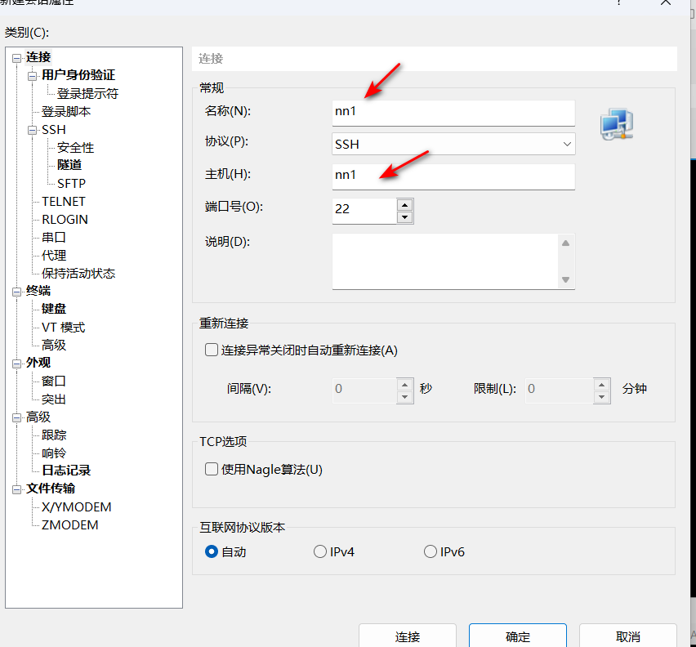Collapse the 连接 tree node
Image resolution: width=696 pixels, height=647 pixels.
click(x=17, y=57)
